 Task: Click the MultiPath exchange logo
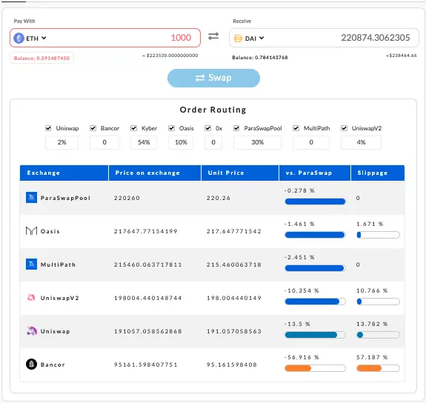tap(32, 264)
